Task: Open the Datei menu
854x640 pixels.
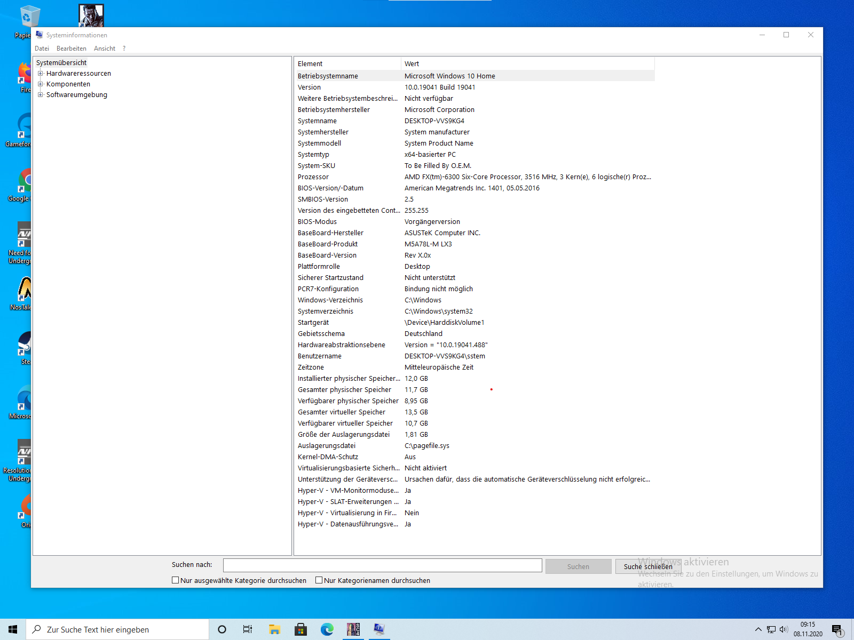Action: (x=42, y=49)
